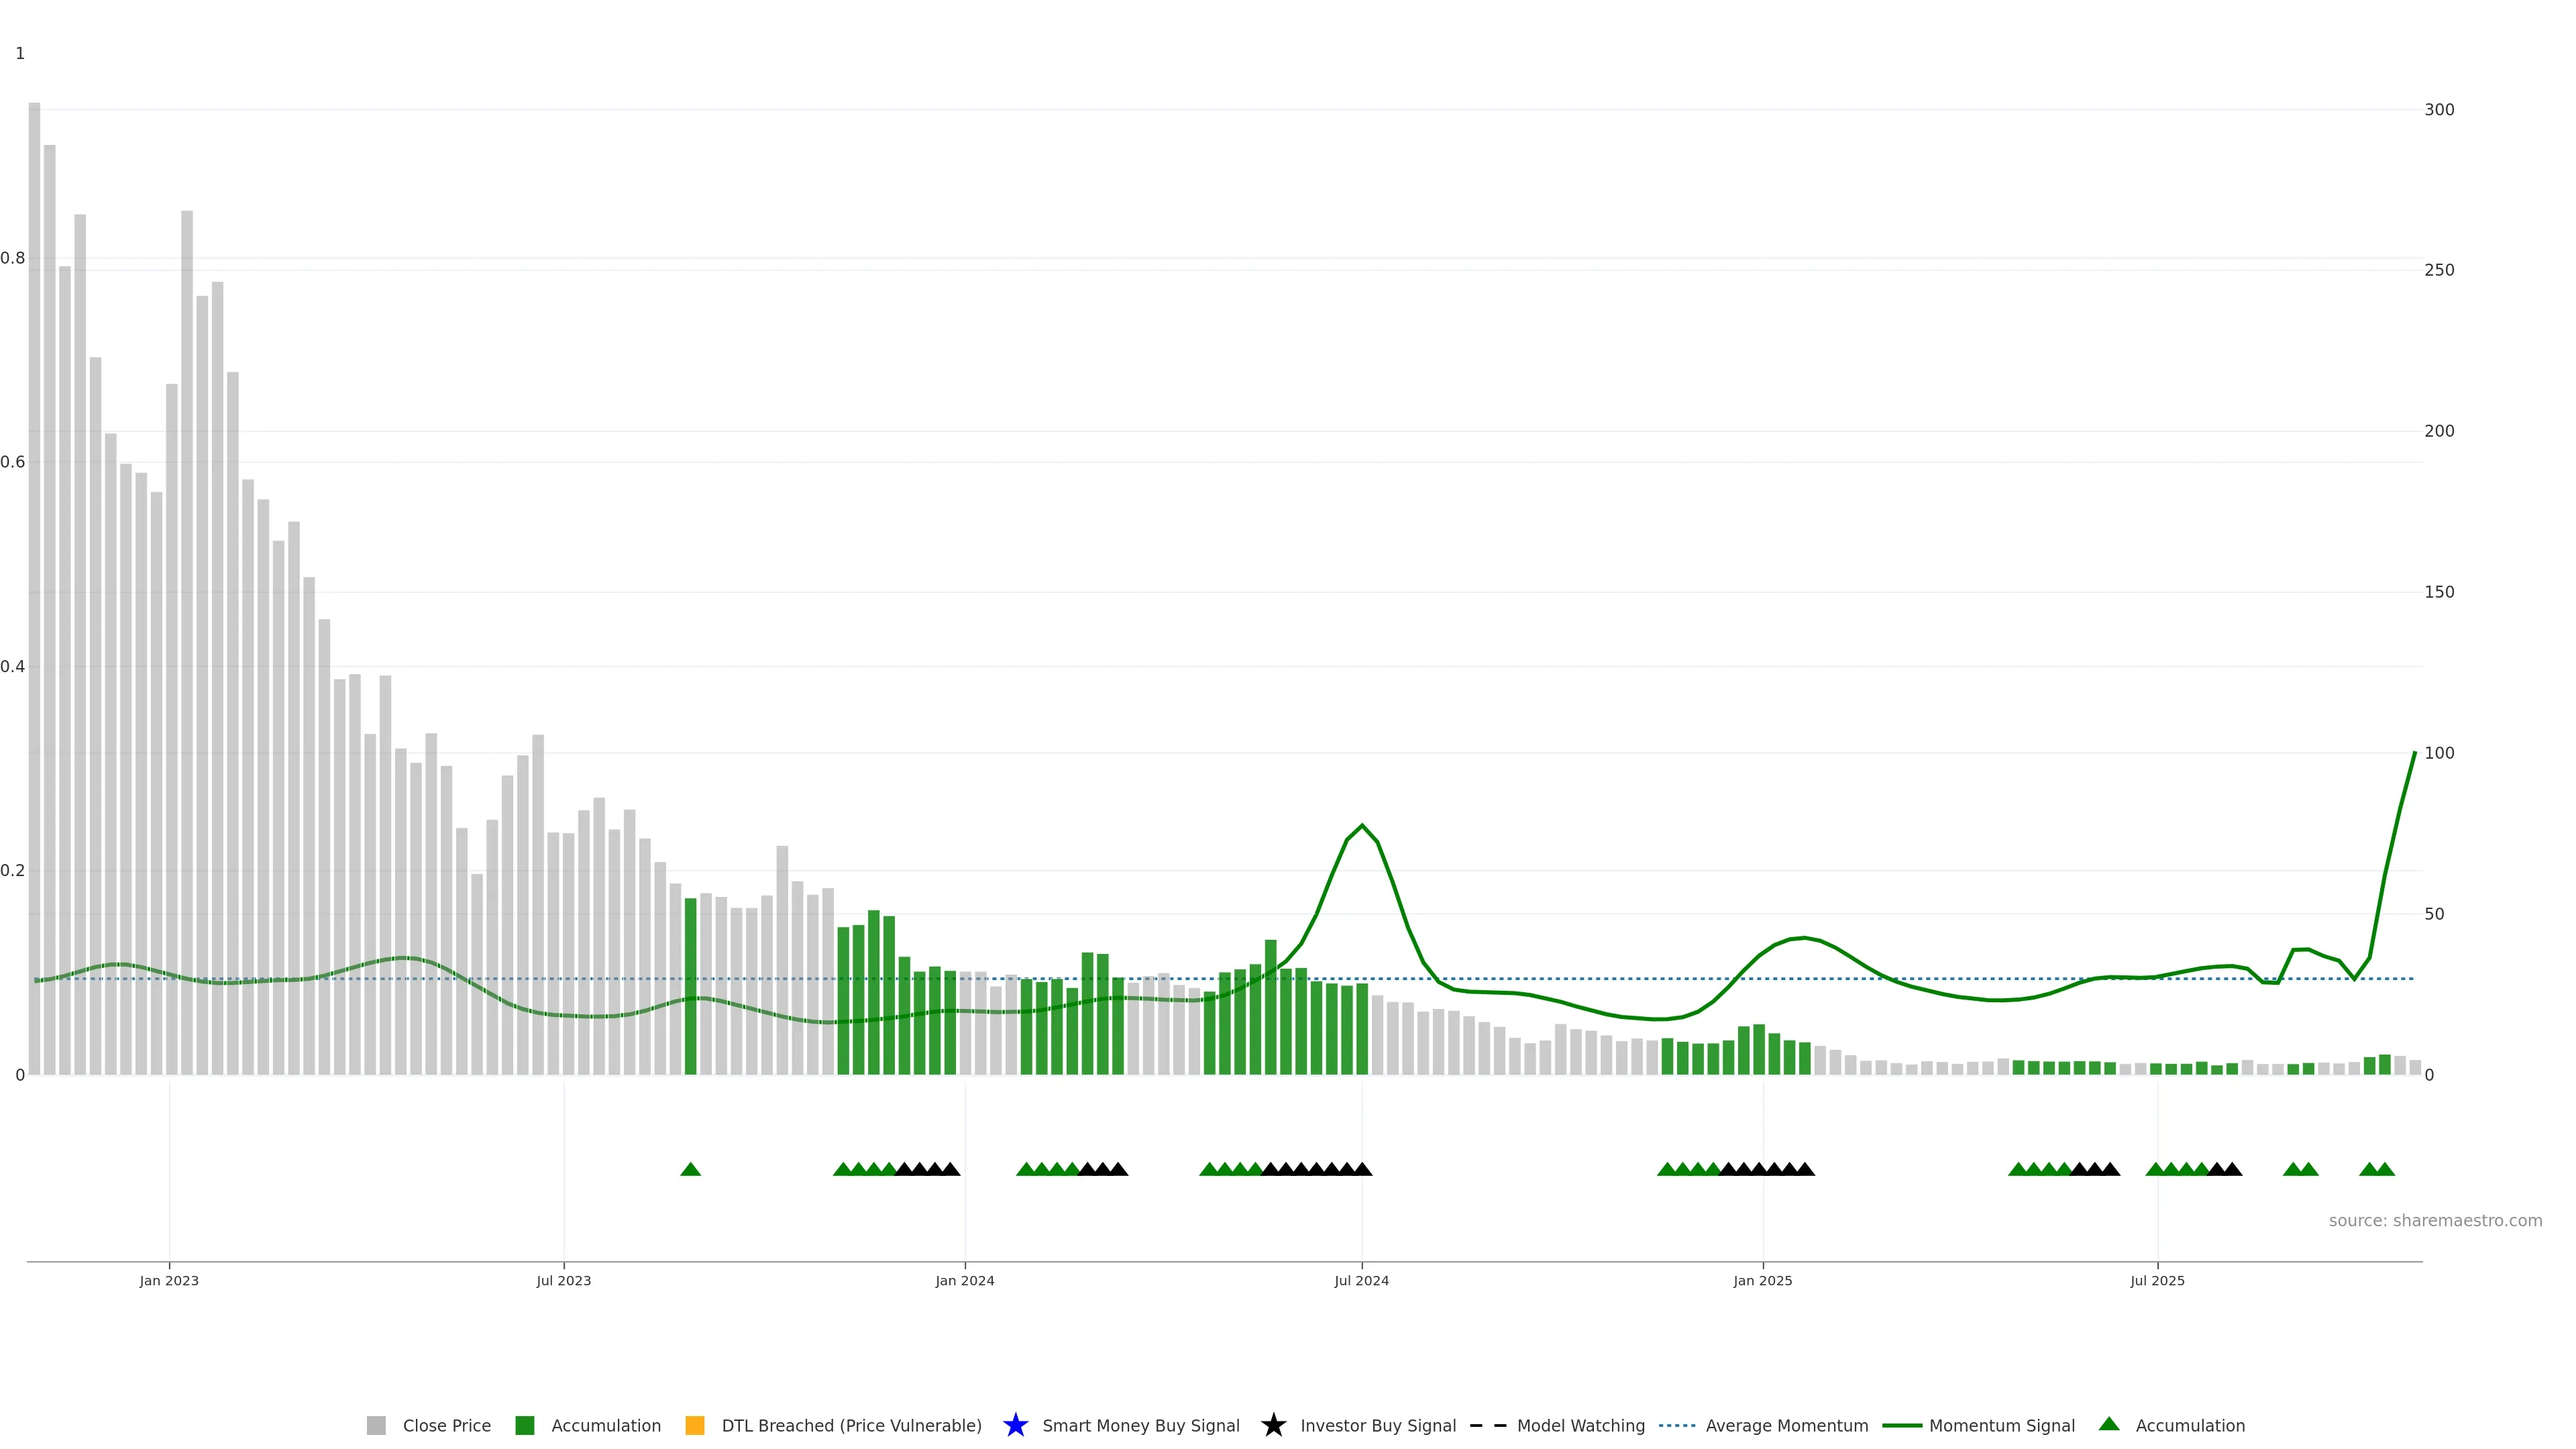The image size is (2576, 1449).
Task: Click the Jan 2024 axis label
Action: pyautogui.click(x=964, y=1280)
